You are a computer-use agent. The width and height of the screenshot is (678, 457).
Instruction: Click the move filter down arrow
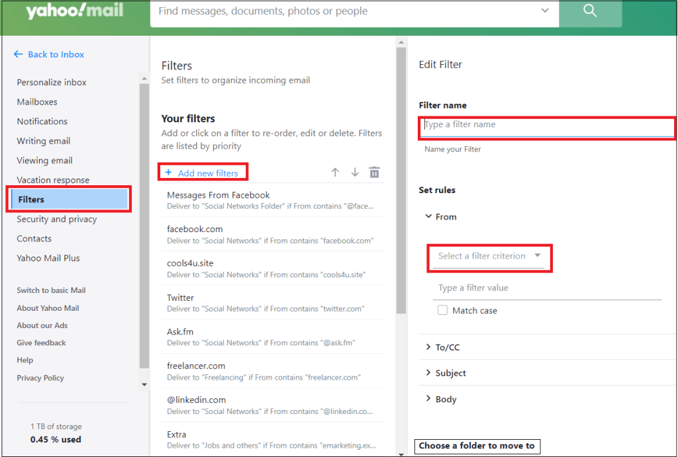click(355, 173)
